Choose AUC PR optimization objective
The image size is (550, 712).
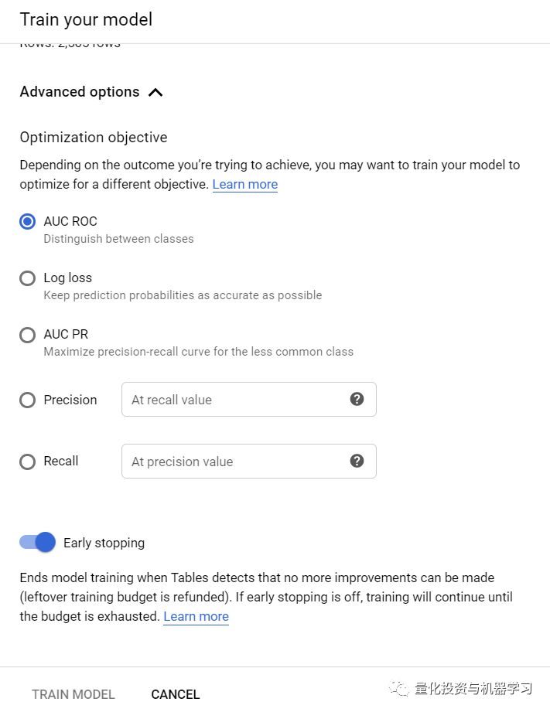(27, 335)
